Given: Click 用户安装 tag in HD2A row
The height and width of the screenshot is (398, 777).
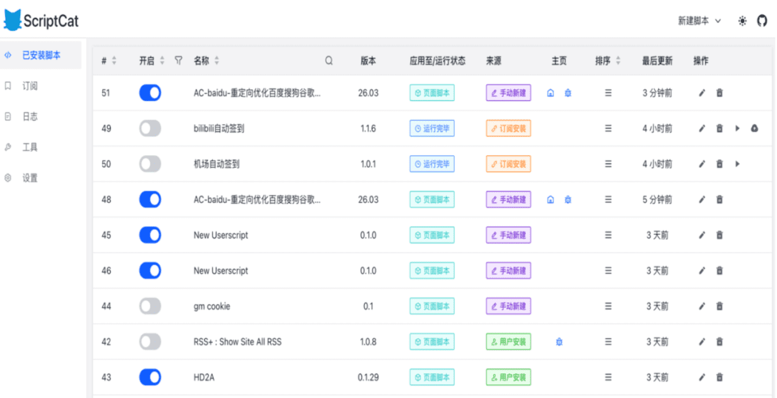Looking at the screenshot, I should tap(509, 377).
